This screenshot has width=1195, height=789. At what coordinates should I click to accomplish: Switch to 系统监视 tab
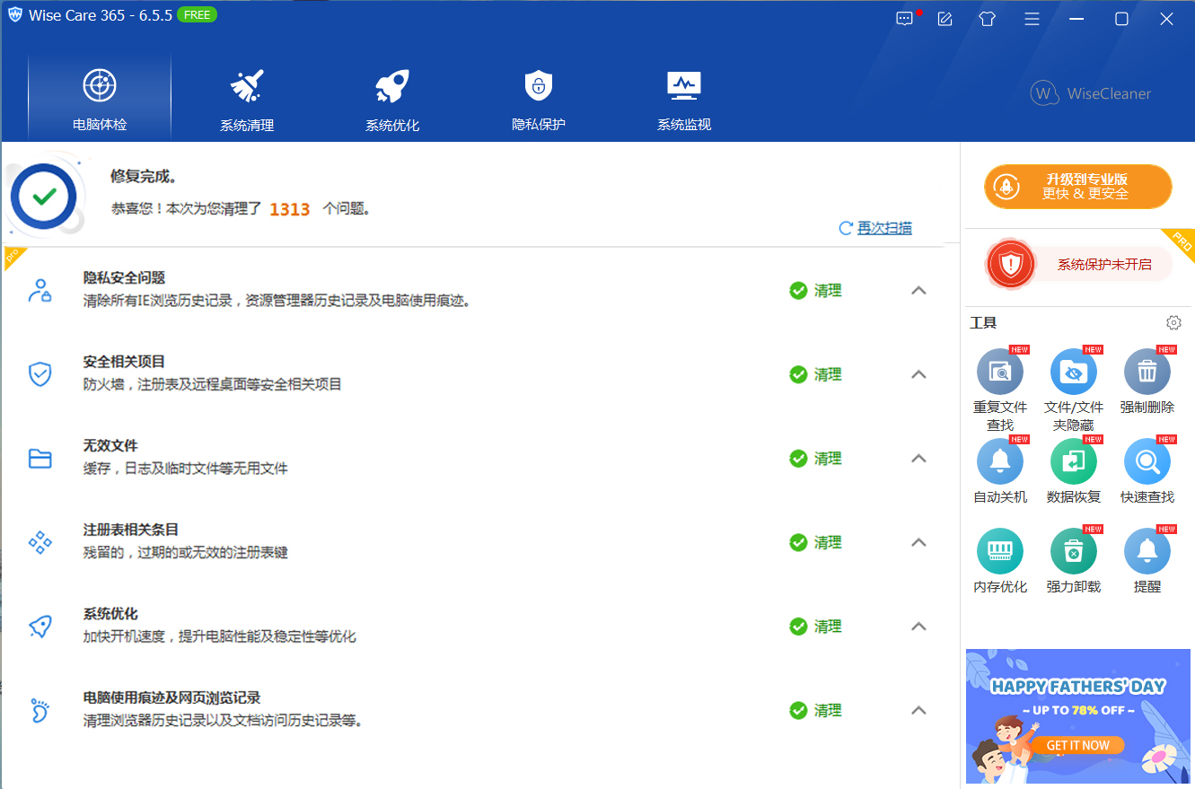[684, 99]
